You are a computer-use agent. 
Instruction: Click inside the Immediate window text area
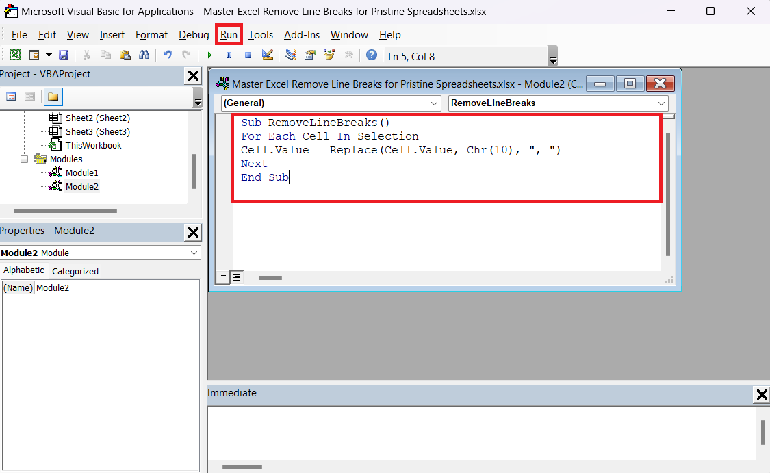click(481, 433)
